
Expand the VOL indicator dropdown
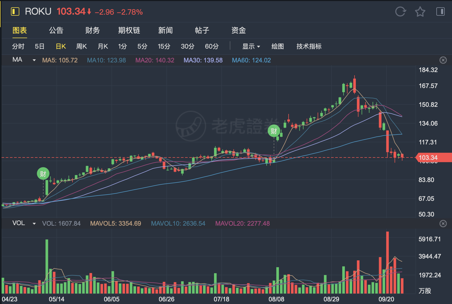coord(34,224)
